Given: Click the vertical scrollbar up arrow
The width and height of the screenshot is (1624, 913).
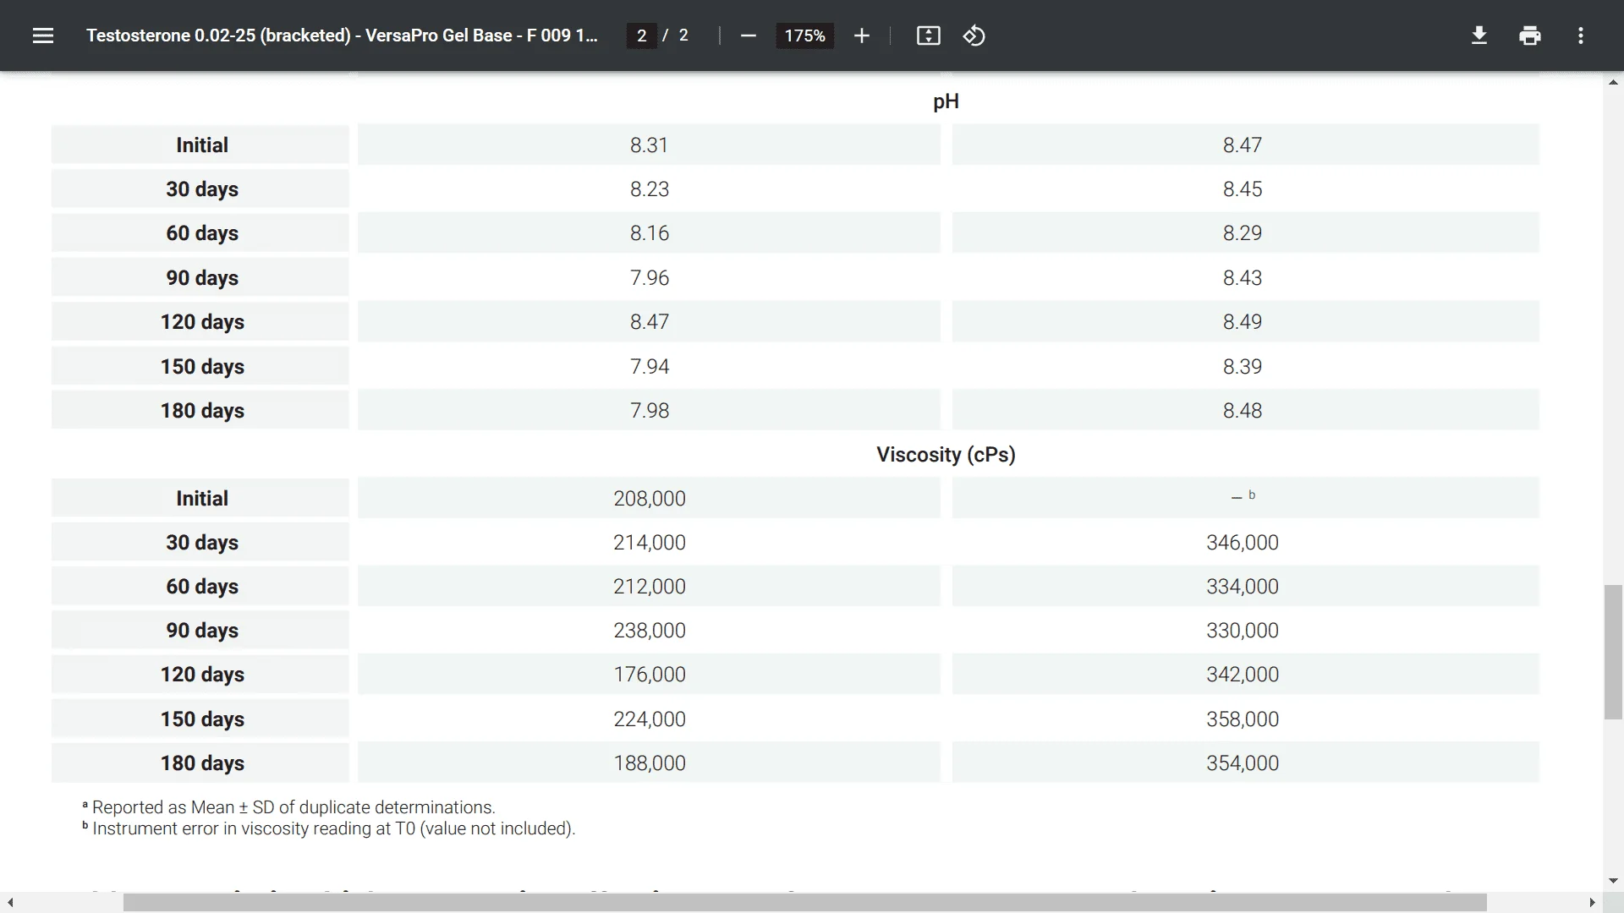Looking at the screenshot, I should (1613, 82).
